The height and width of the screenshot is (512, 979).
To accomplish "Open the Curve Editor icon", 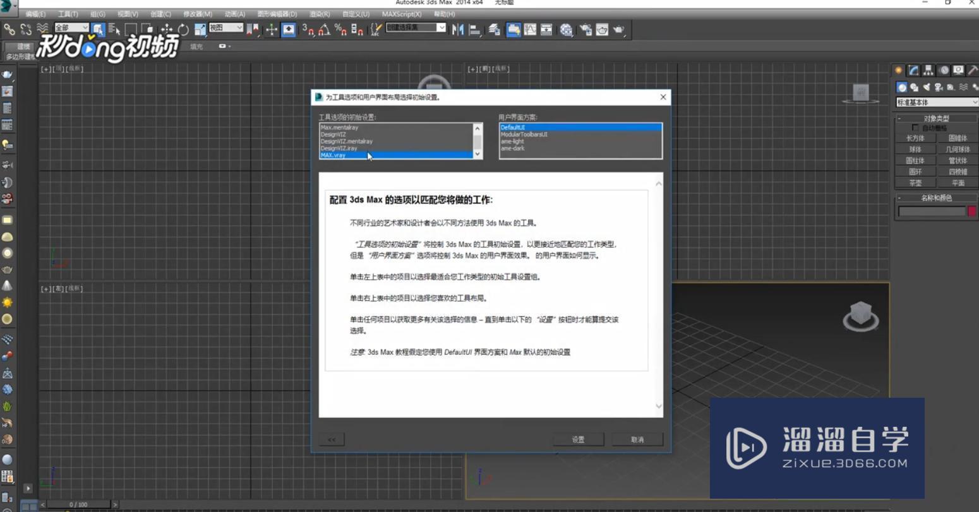I will point(530,29).
